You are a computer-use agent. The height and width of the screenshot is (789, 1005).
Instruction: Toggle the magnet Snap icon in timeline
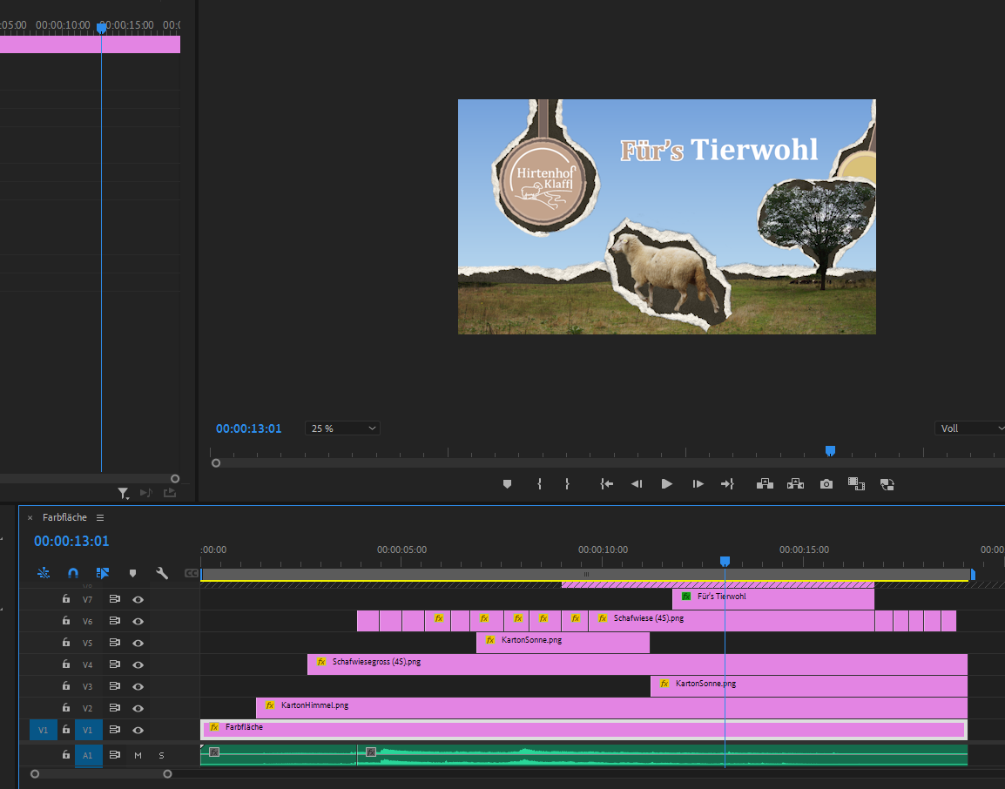coord(73,573)
